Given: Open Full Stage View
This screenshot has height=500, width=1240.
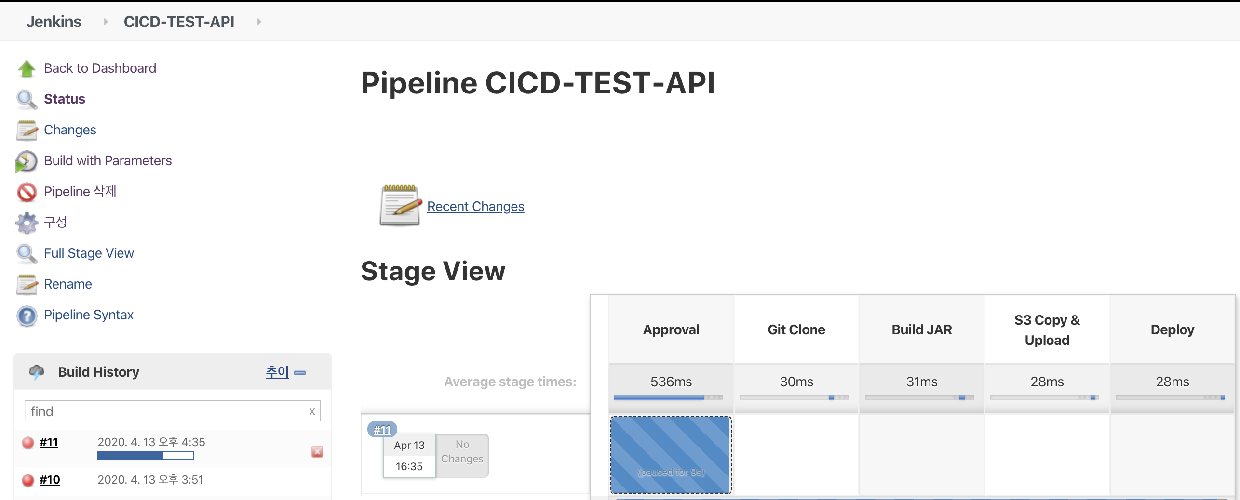Looking at the screenshot, I should 89,253.
